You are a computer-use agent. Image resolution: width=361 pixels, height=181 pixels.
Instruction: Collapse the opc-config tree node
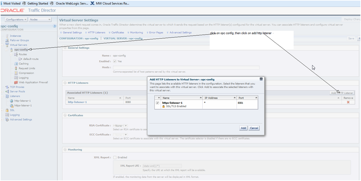[x=6, y=50]
